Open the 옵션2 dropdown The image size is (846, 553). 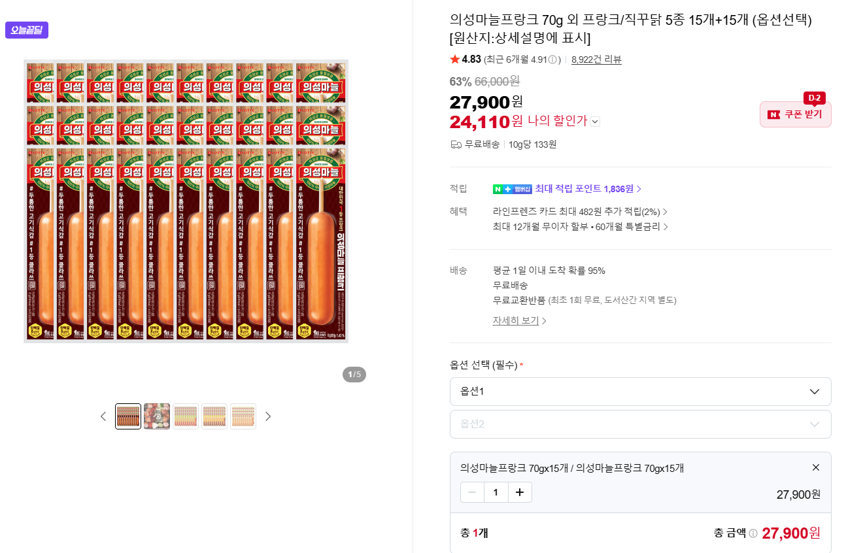(640, 424)
